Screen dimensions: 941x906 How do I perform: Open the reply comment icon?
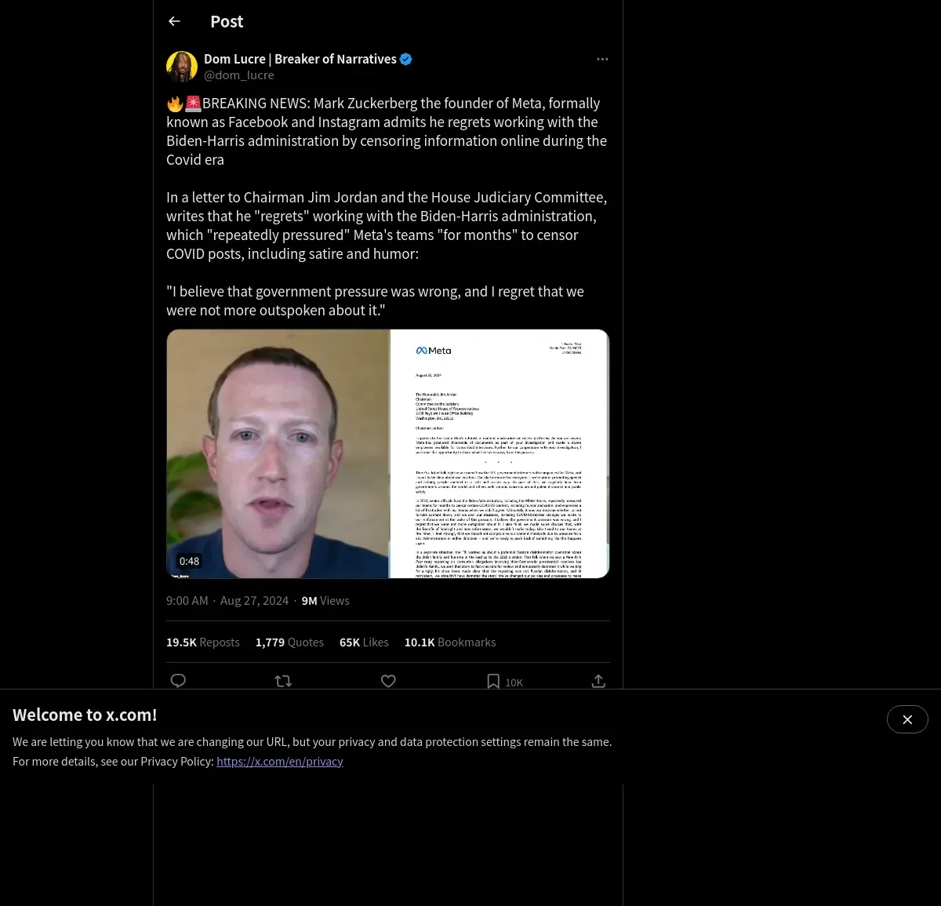[178, 681]
